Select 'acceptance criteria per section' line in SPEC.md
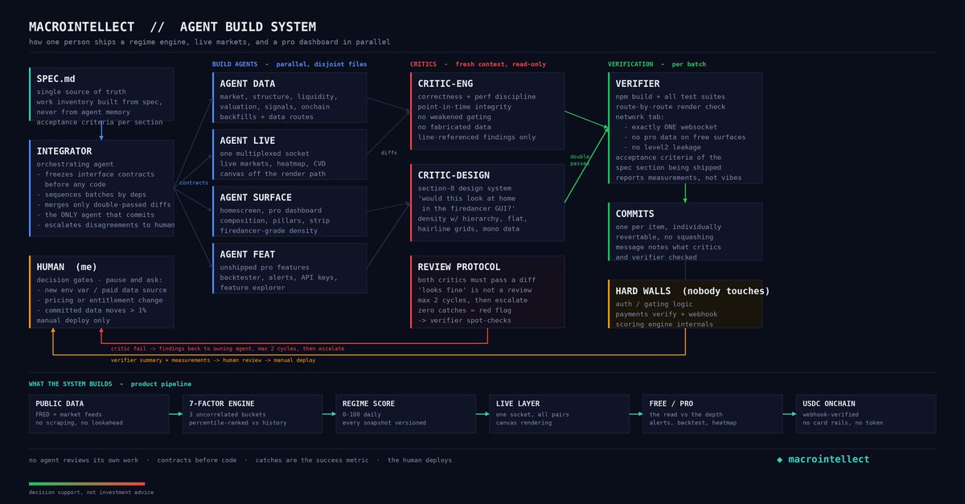The width and height of the screenshot is (965, 504). pos(100,122)
